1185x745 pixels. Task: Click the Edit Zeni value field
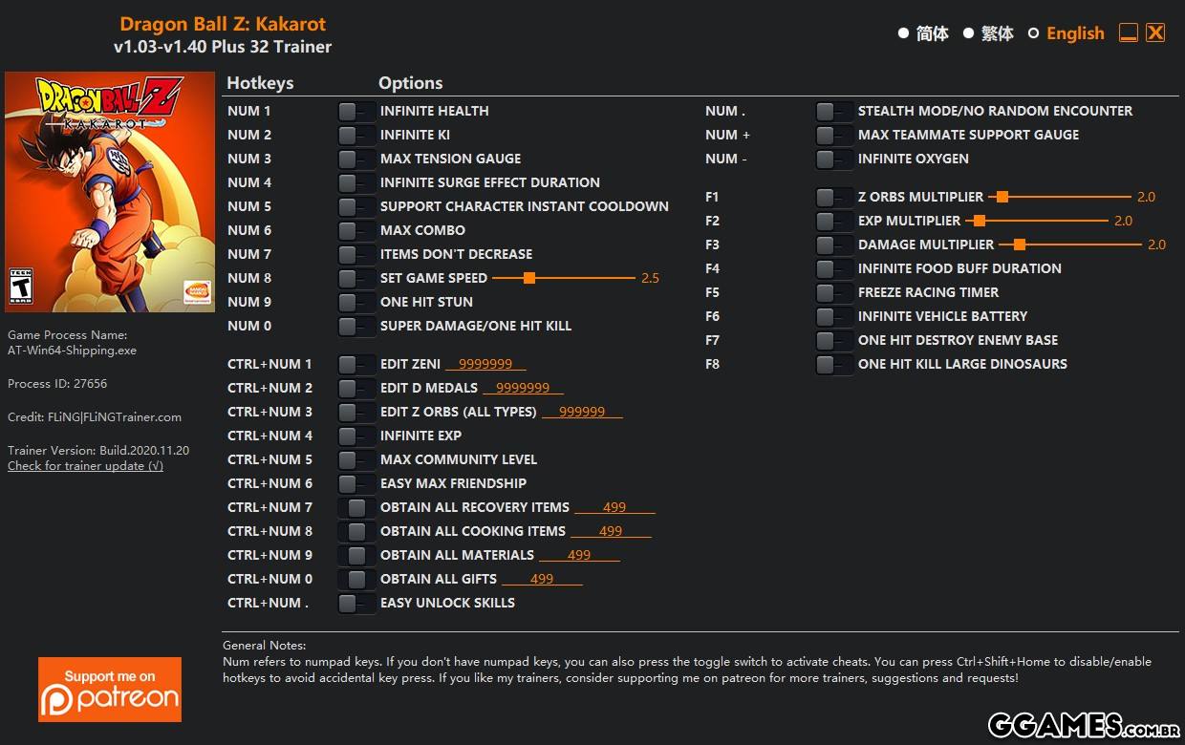[486, 364]
